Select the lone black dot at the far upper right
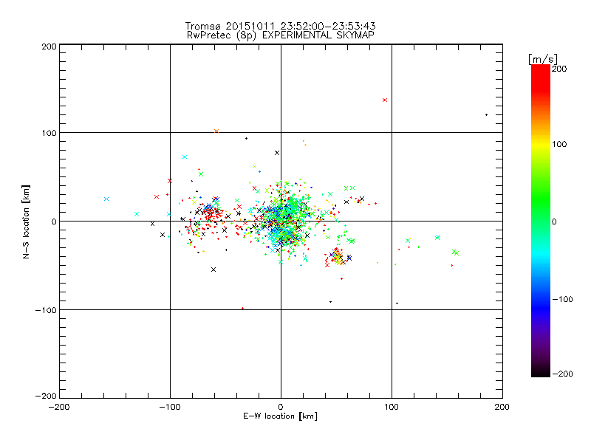Screen dimensions: 591x443 pyautogui.click(x=486, y=115)
